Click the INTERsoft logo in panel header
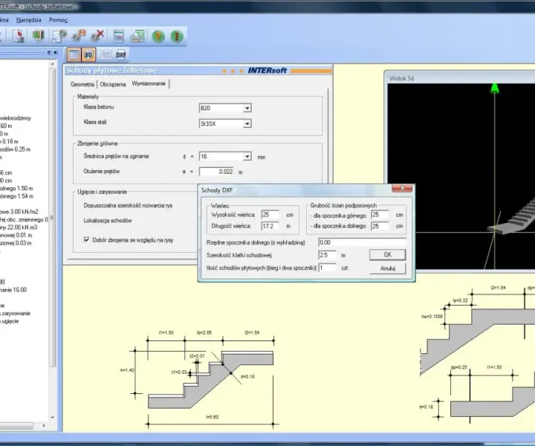Screen dimensions: 535x446 point(267,71)
